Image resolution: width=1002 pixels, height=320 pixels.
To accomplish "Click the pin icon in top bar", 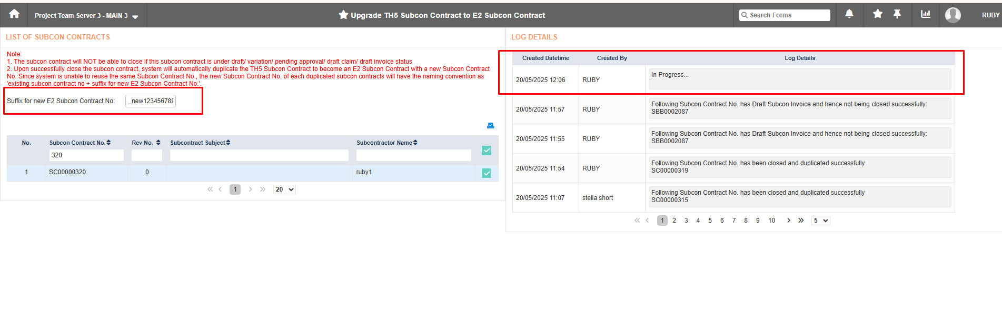I will [897, 14].
